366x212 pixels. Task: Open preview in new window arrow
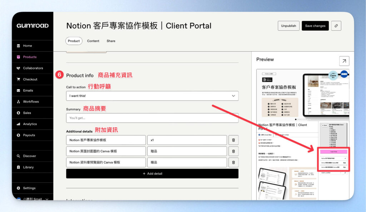pos(344,61)
